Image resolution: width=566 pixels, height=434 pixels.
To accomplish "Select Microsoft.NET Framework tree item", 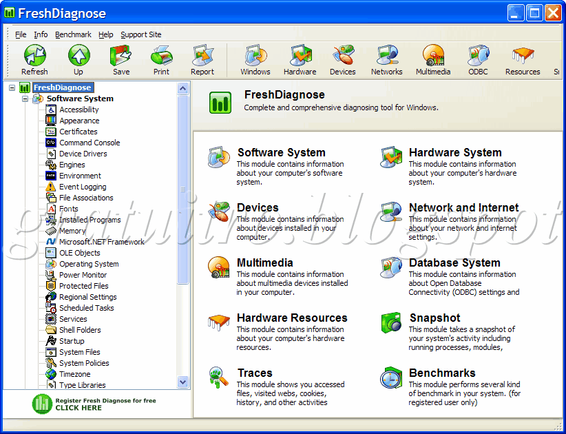I will (102, 242).
